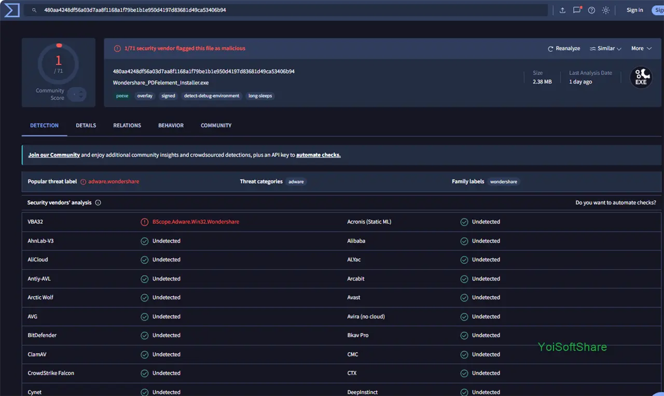Select the signed tag
The height and width of the screenshot is (396, 664).
click(x=168, y=96)
